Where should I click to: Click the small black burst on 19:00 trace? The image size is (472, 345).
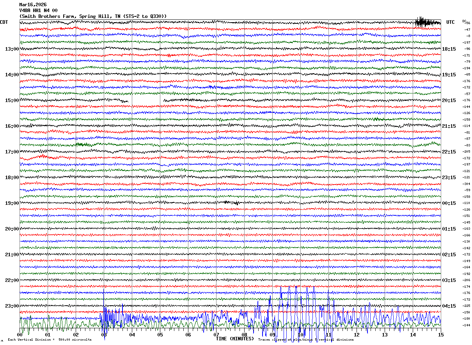[x=232, y=202]
